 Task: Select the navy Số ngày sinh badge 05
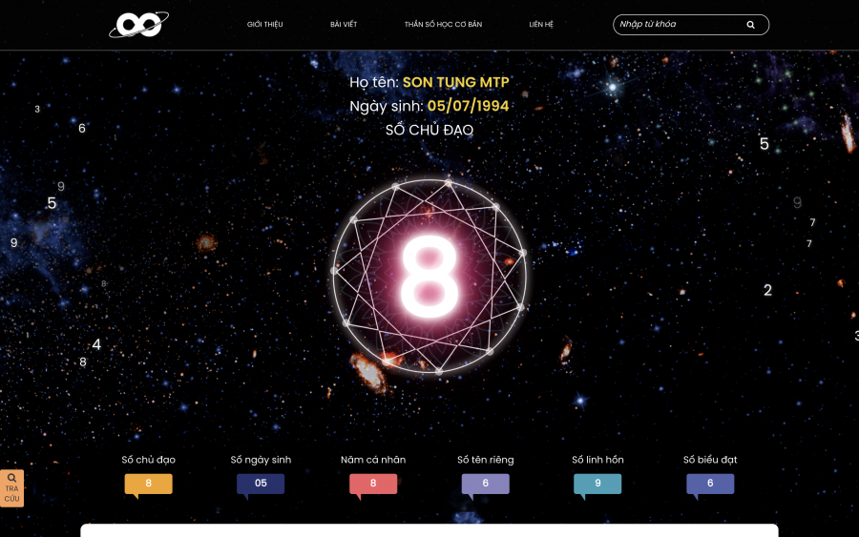261,484
